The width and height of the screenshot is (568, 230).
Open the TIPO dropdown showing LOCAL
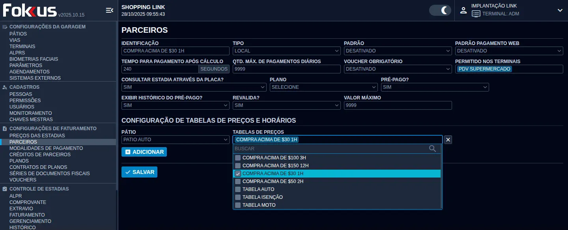point(286,51)
